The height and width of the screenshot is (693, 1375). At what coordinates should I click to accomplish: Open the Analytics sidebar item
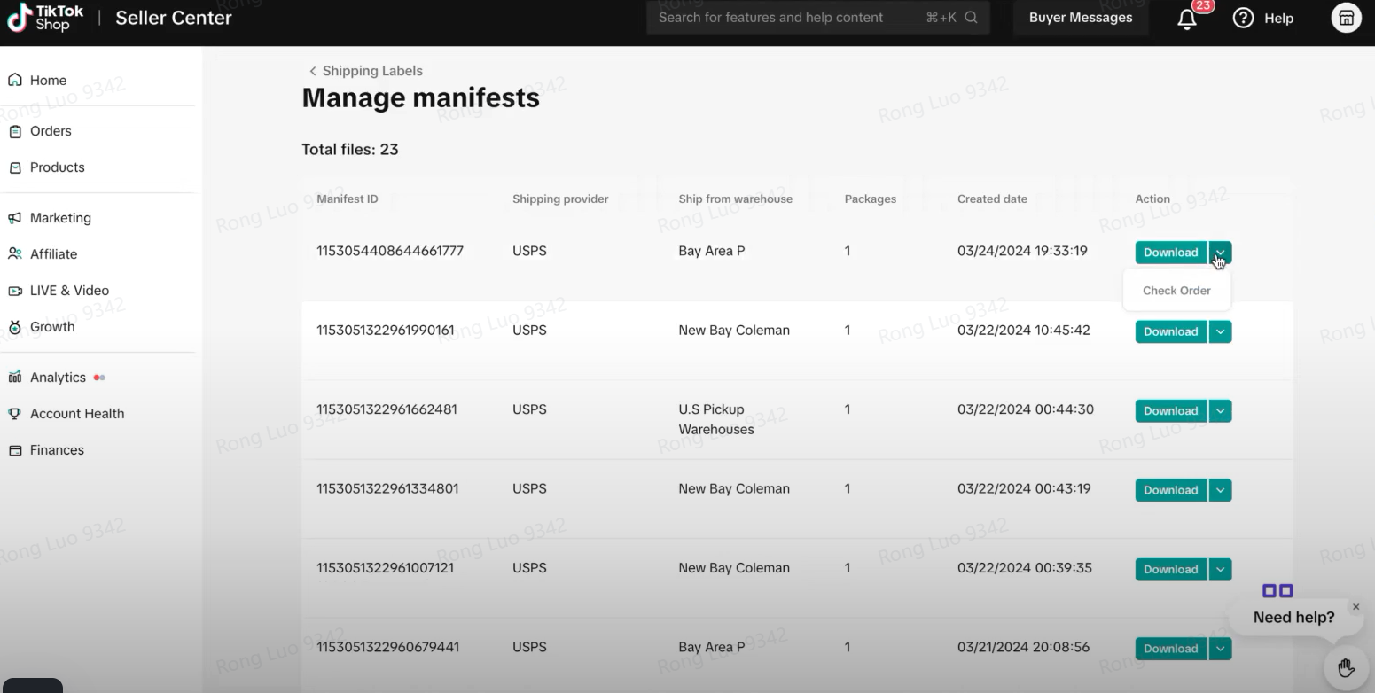pyautogui.click(x=58, y=378)
